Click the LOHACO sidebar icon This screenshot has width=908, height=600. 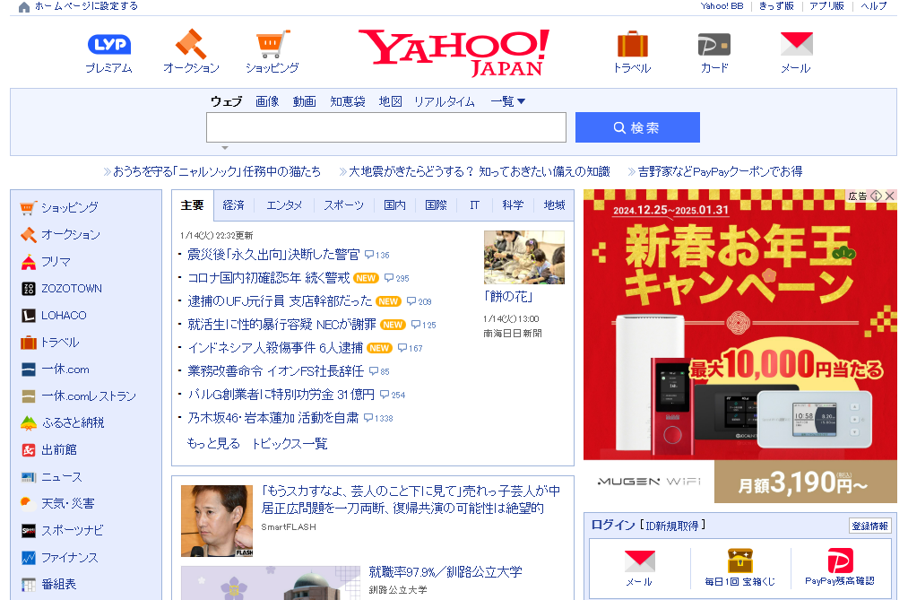point(29,316)
